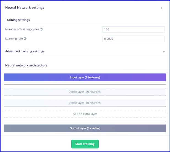The height and width of the screenshot is (152, 170).
Task: Click the divider line above the Output layer
Action: [x=85, y=121]
